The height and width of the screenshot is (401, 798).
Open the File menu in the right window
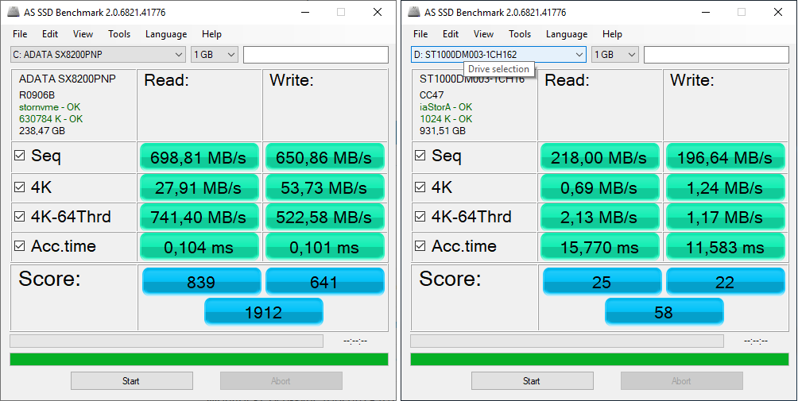pyautogui.click(x=420, y=34)
